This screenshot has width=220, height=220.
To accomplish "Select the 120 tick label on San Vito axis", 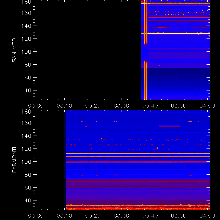I will point(26,39).
